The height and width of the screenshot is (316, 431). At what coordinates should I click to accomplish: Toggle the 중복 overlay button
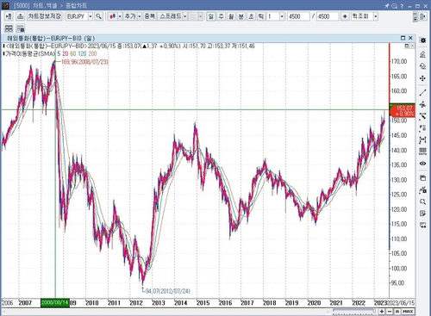pyautogui.click(x=149, y=16)
